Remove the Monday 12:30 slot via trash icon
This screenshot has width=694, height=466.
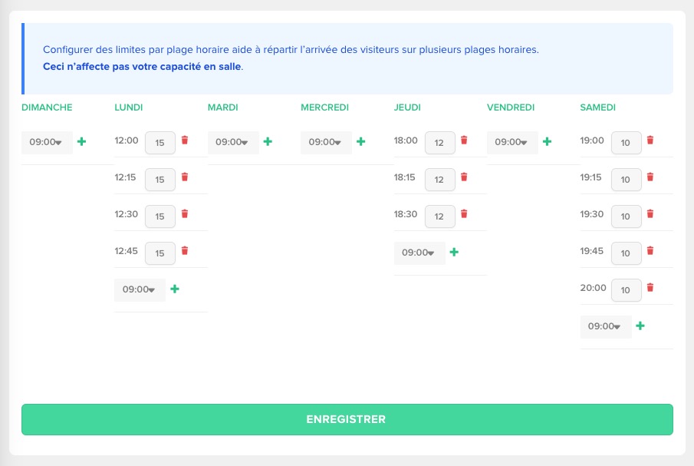click(184, 214)
